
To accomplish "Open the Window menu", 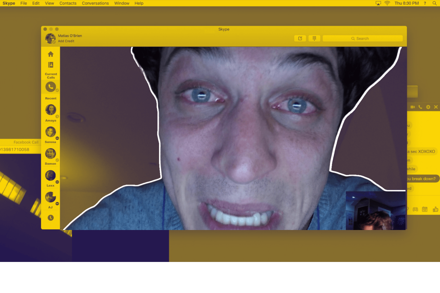I will click(x=122, y=3).
